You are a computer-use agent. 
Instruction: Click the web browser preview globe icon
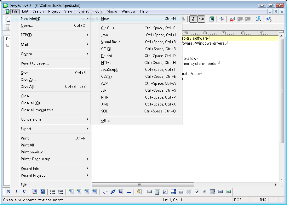(x=212, y=19)
